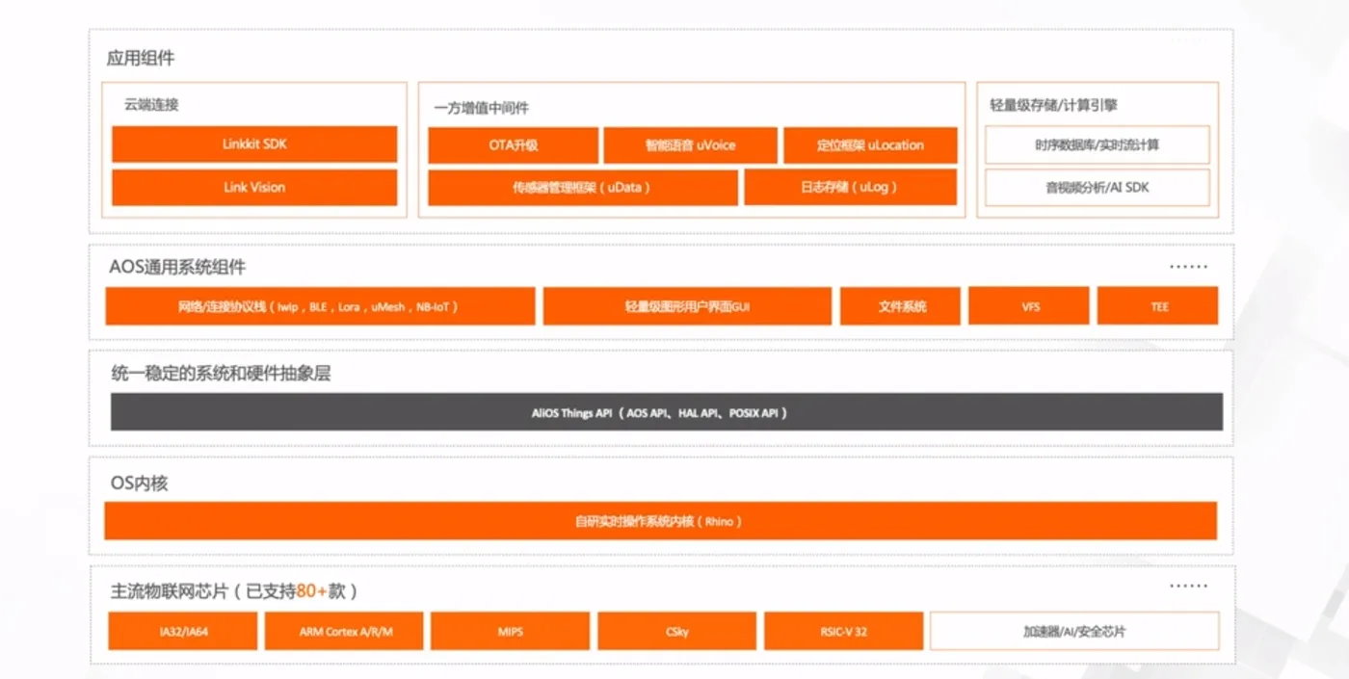
Task: Select 网络/连接协议栈 block
Action: [x=320, y=306]
